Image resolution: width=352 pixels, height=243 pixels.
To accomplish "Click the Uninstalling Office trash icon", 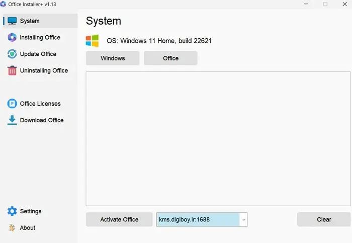I will click(x=12, y=70).
